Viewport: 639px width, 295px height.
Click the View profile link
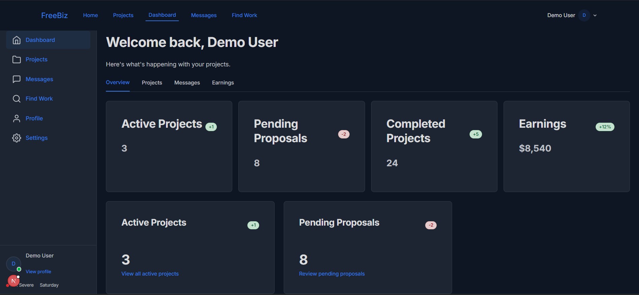tap(38, 272)
